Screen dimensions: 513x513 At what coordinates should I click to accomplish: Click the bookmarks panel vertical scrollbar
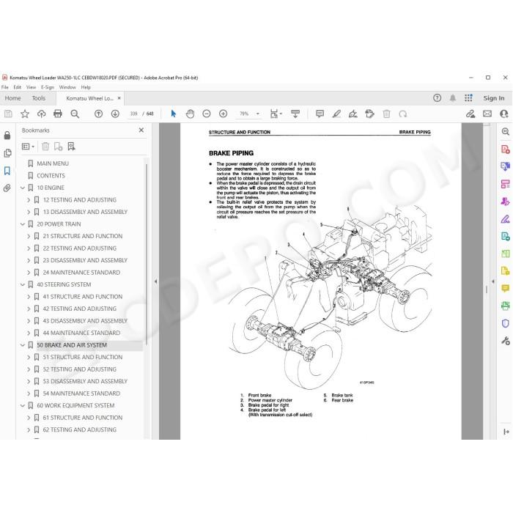(147, 254)
